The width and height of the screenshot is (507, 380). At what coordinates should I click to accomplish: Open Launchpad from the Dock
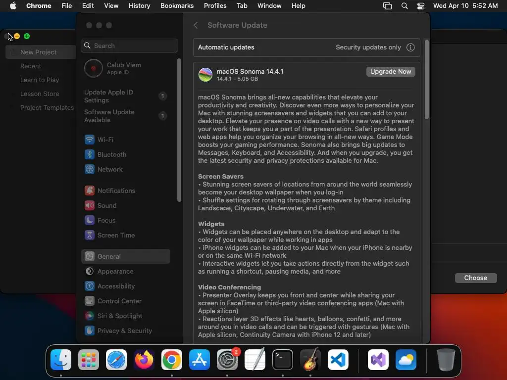(89, 360)
